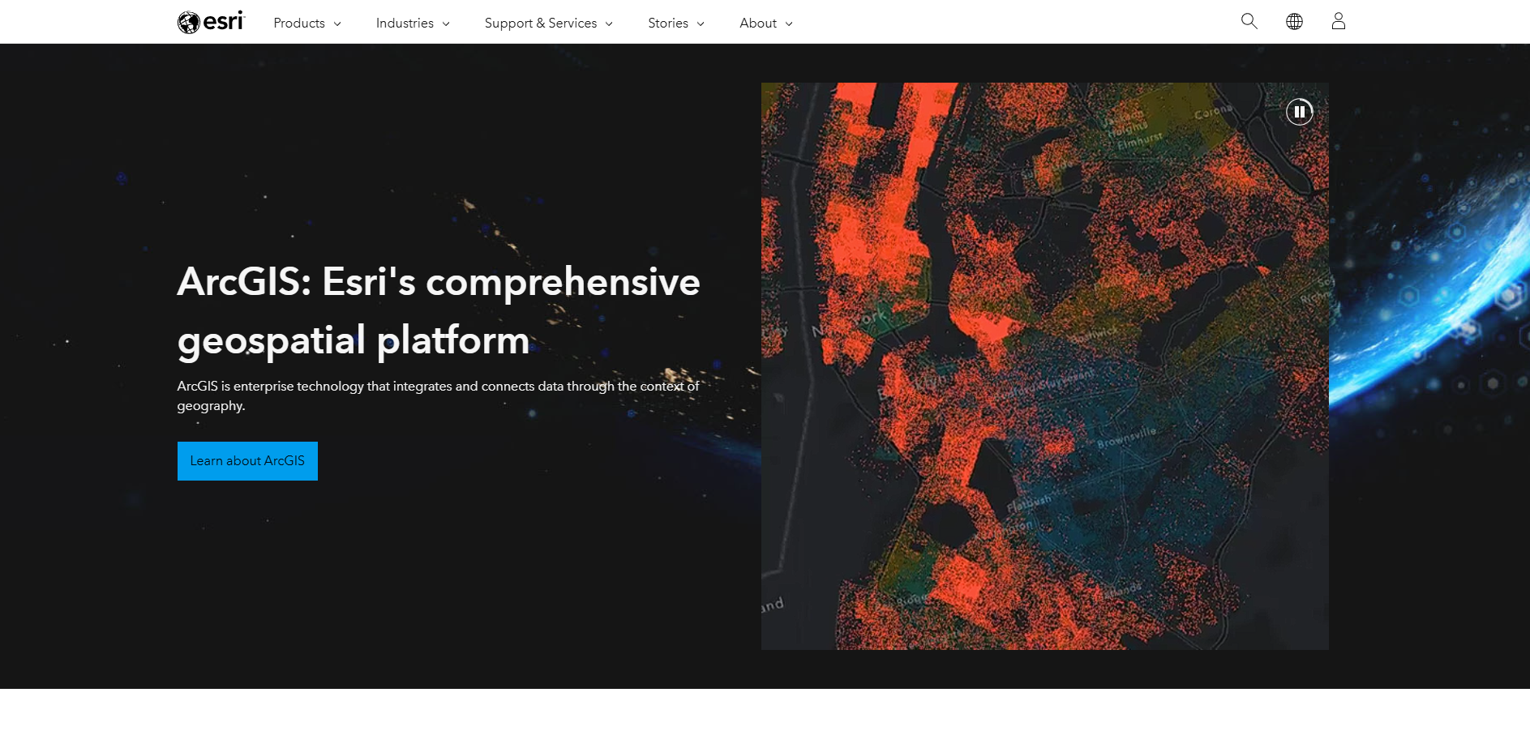
Task: Select Industries in the navigation bar
Action: (x=405, y=23)
